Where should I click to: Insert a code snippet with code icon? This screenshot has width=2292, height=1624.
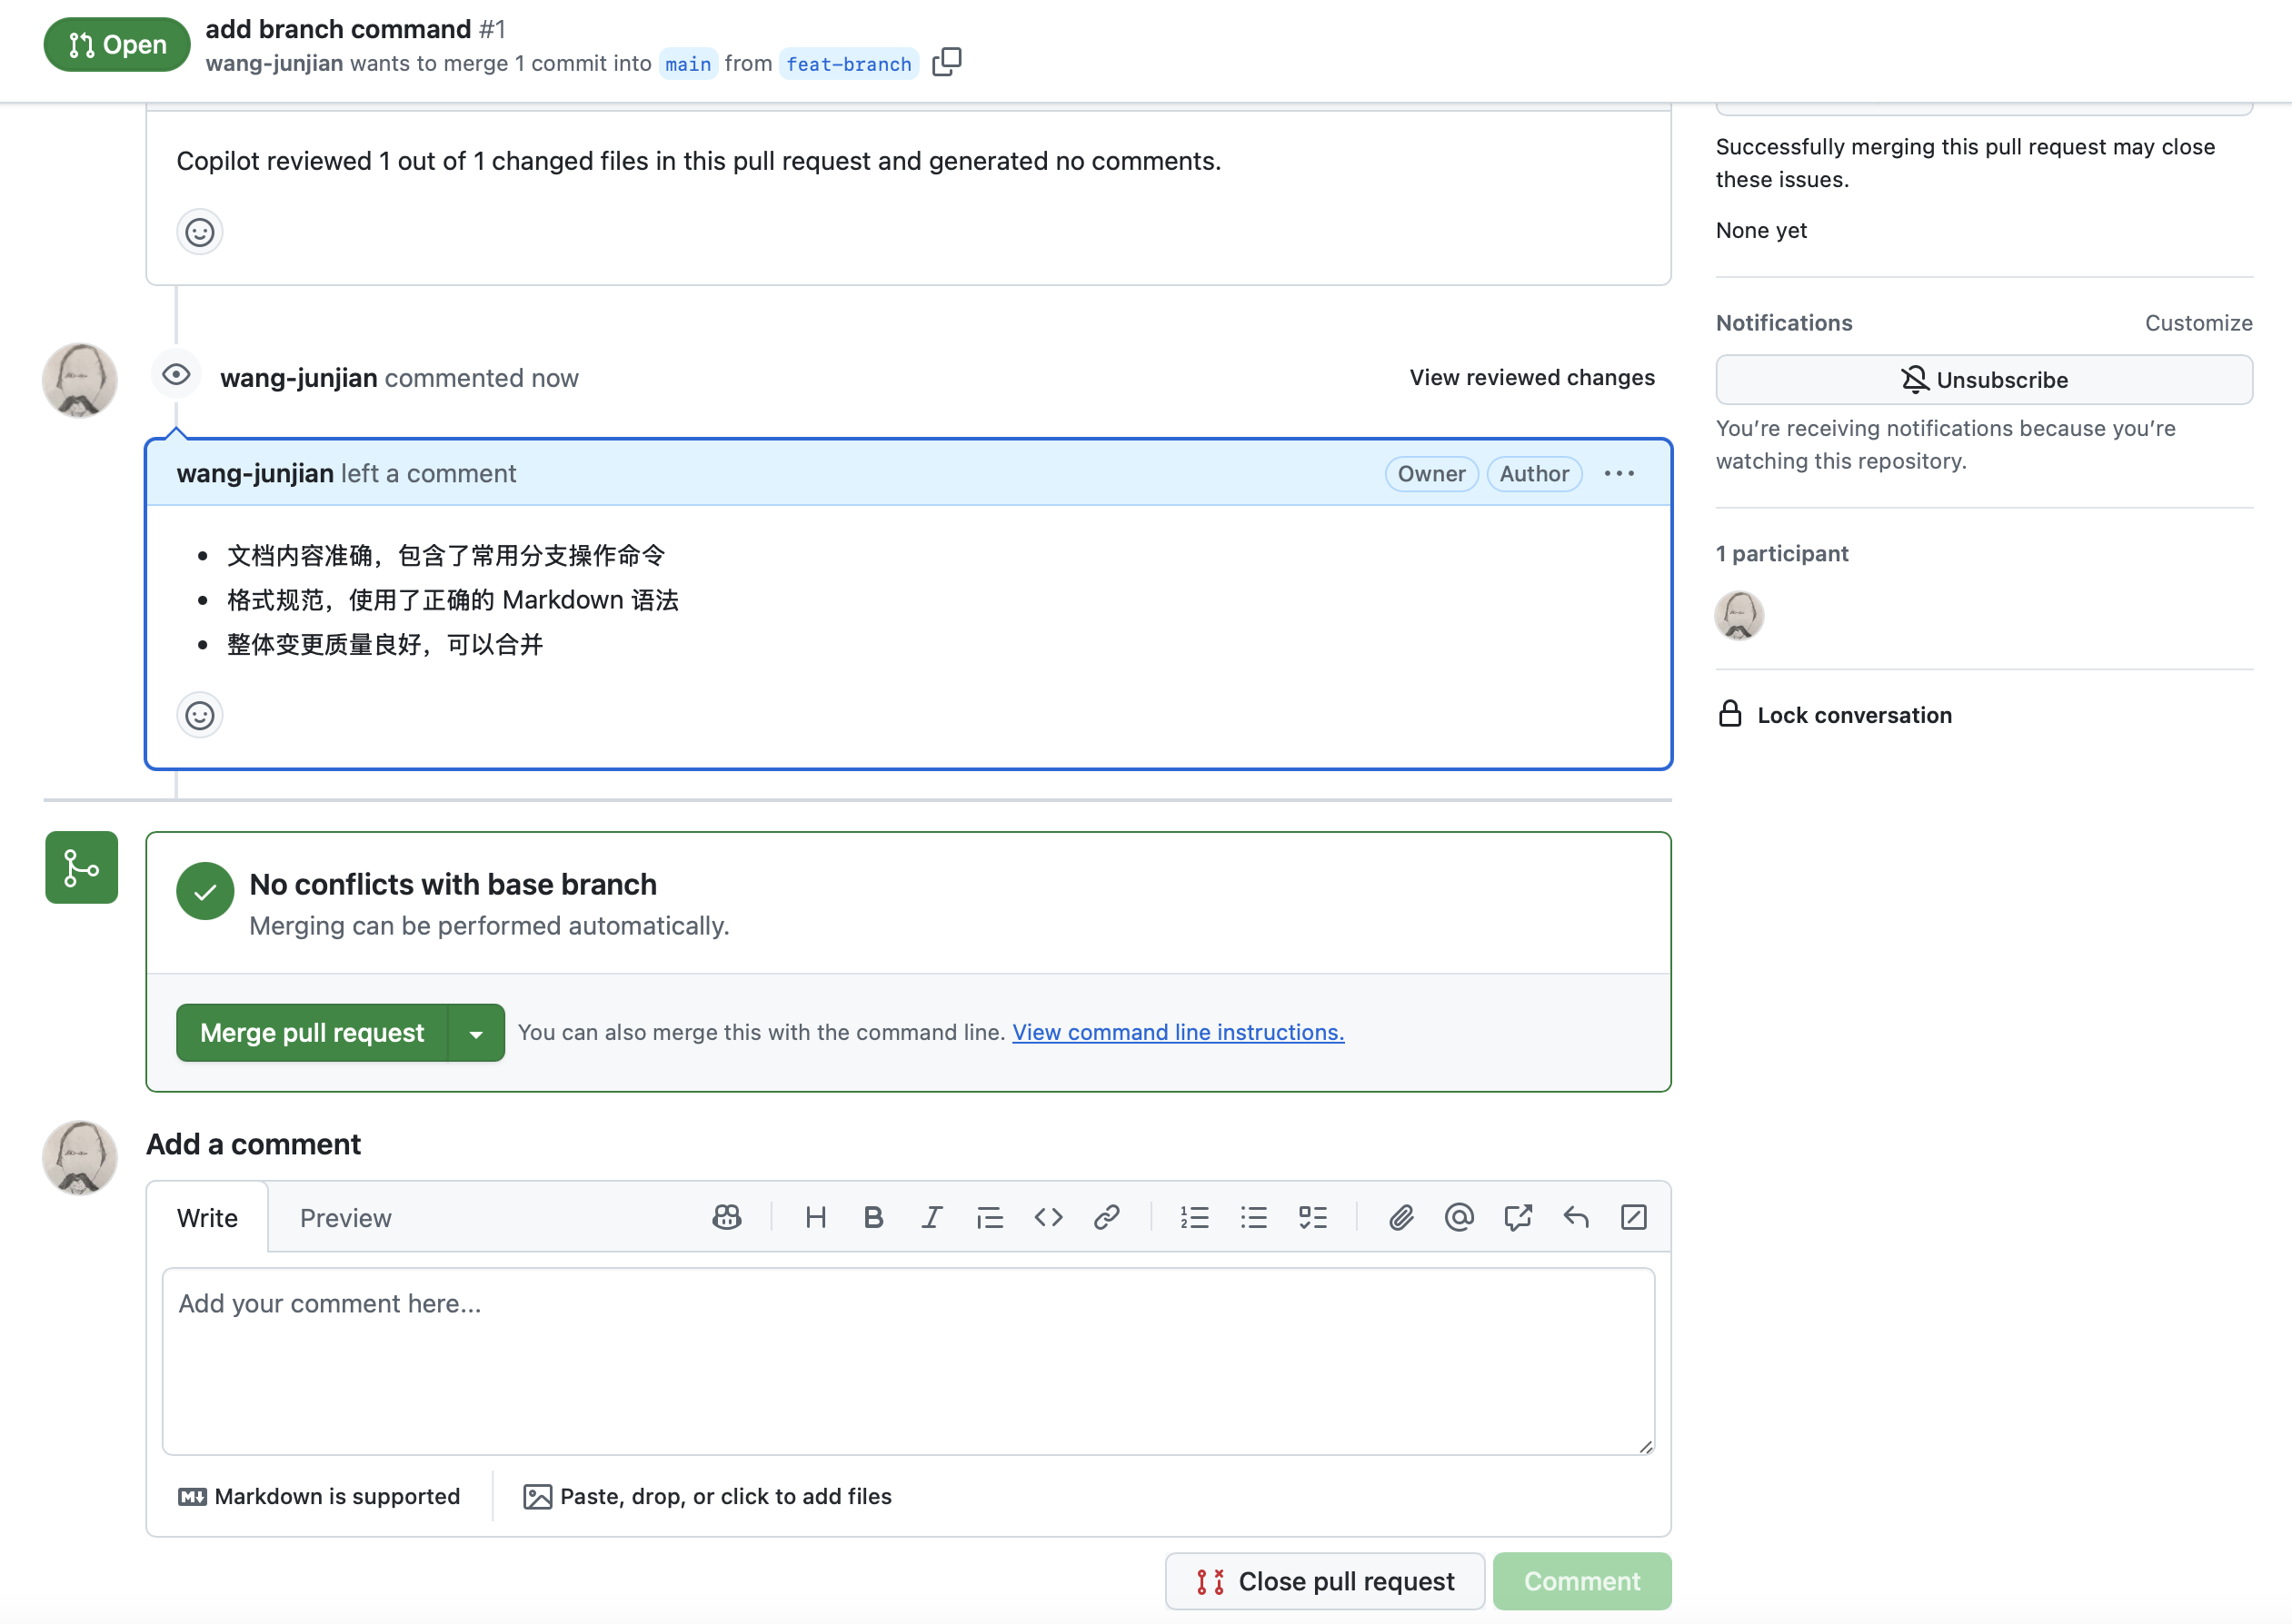(1049, 1217)
